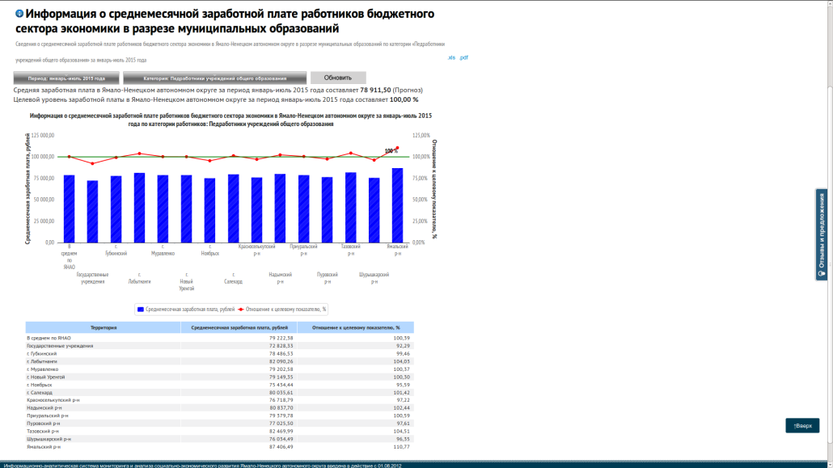
Task: Select the table row г. Муравленко
Action: pos(219,369)
